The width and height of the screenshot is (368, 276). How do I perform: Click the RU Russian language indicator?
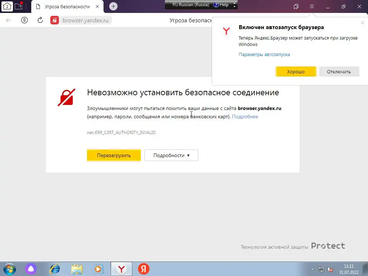point(190,5)
